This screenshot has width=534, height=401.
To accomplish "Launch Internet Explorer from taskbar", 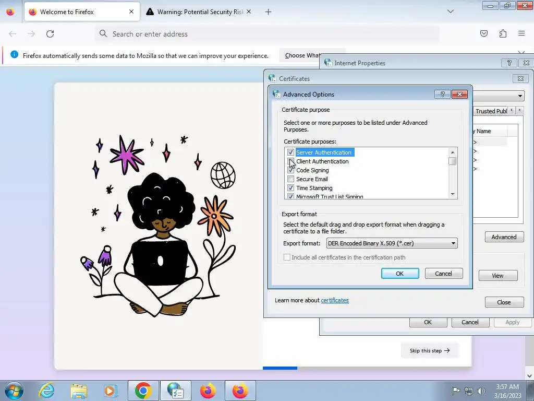I will [x=46, y=391].
